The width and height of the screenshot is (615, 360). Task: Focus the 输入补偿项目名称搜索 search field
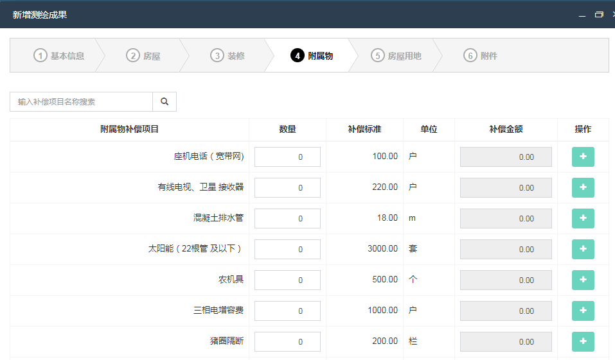click(81, 102)
